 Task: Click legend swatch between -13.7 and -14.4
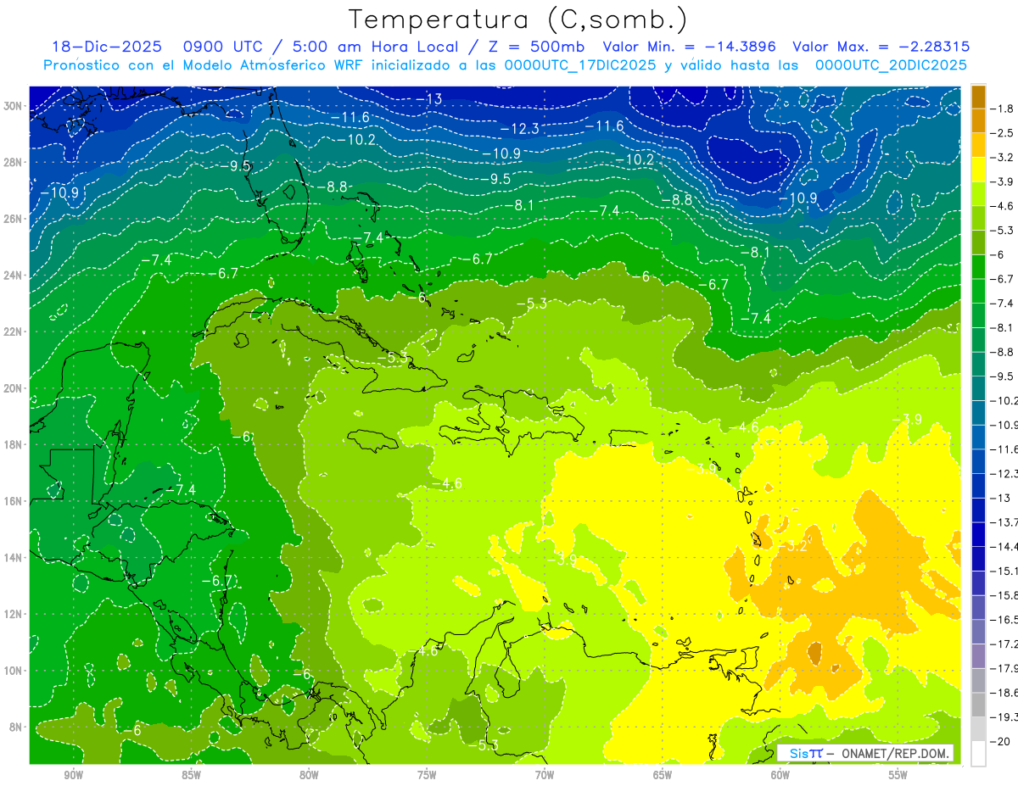[978, 534]
